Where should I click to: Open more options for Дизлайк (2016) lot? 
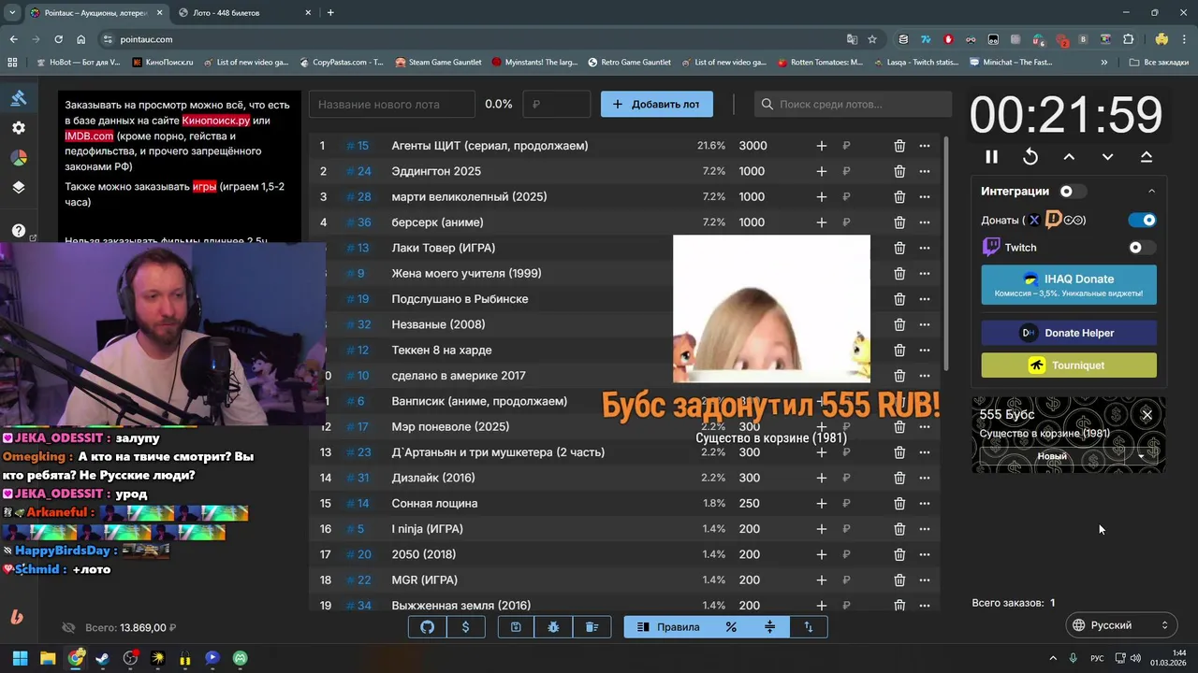[x=925, y=478]
